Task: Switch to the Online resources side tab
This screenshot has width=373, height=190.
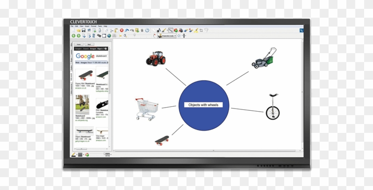Action: click(71, 89)
